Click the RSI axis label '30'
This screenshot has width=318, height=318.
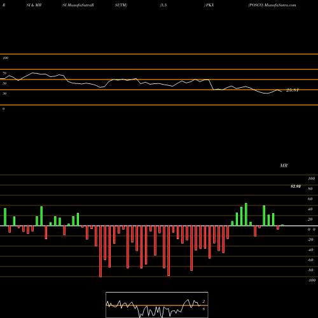pos(4,93)
